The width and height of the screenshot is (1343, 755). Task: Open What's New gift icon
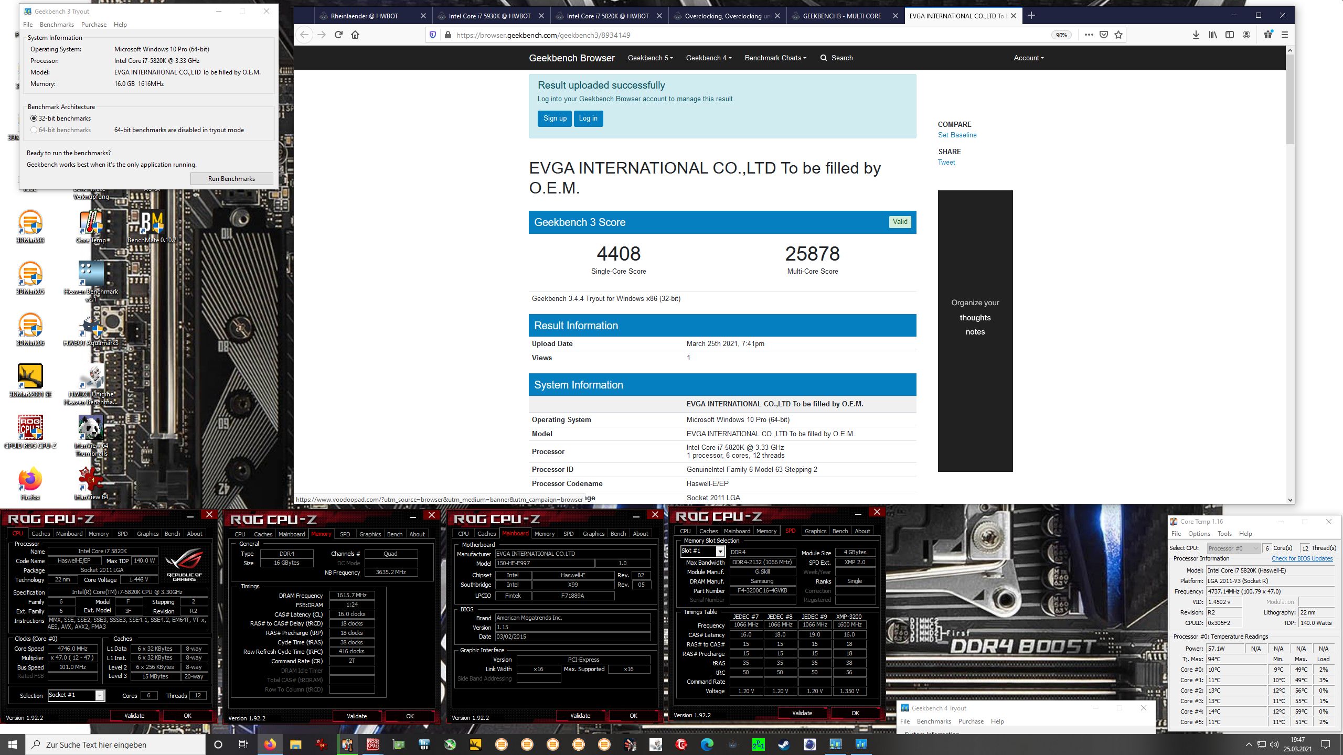click(1268, 35)
